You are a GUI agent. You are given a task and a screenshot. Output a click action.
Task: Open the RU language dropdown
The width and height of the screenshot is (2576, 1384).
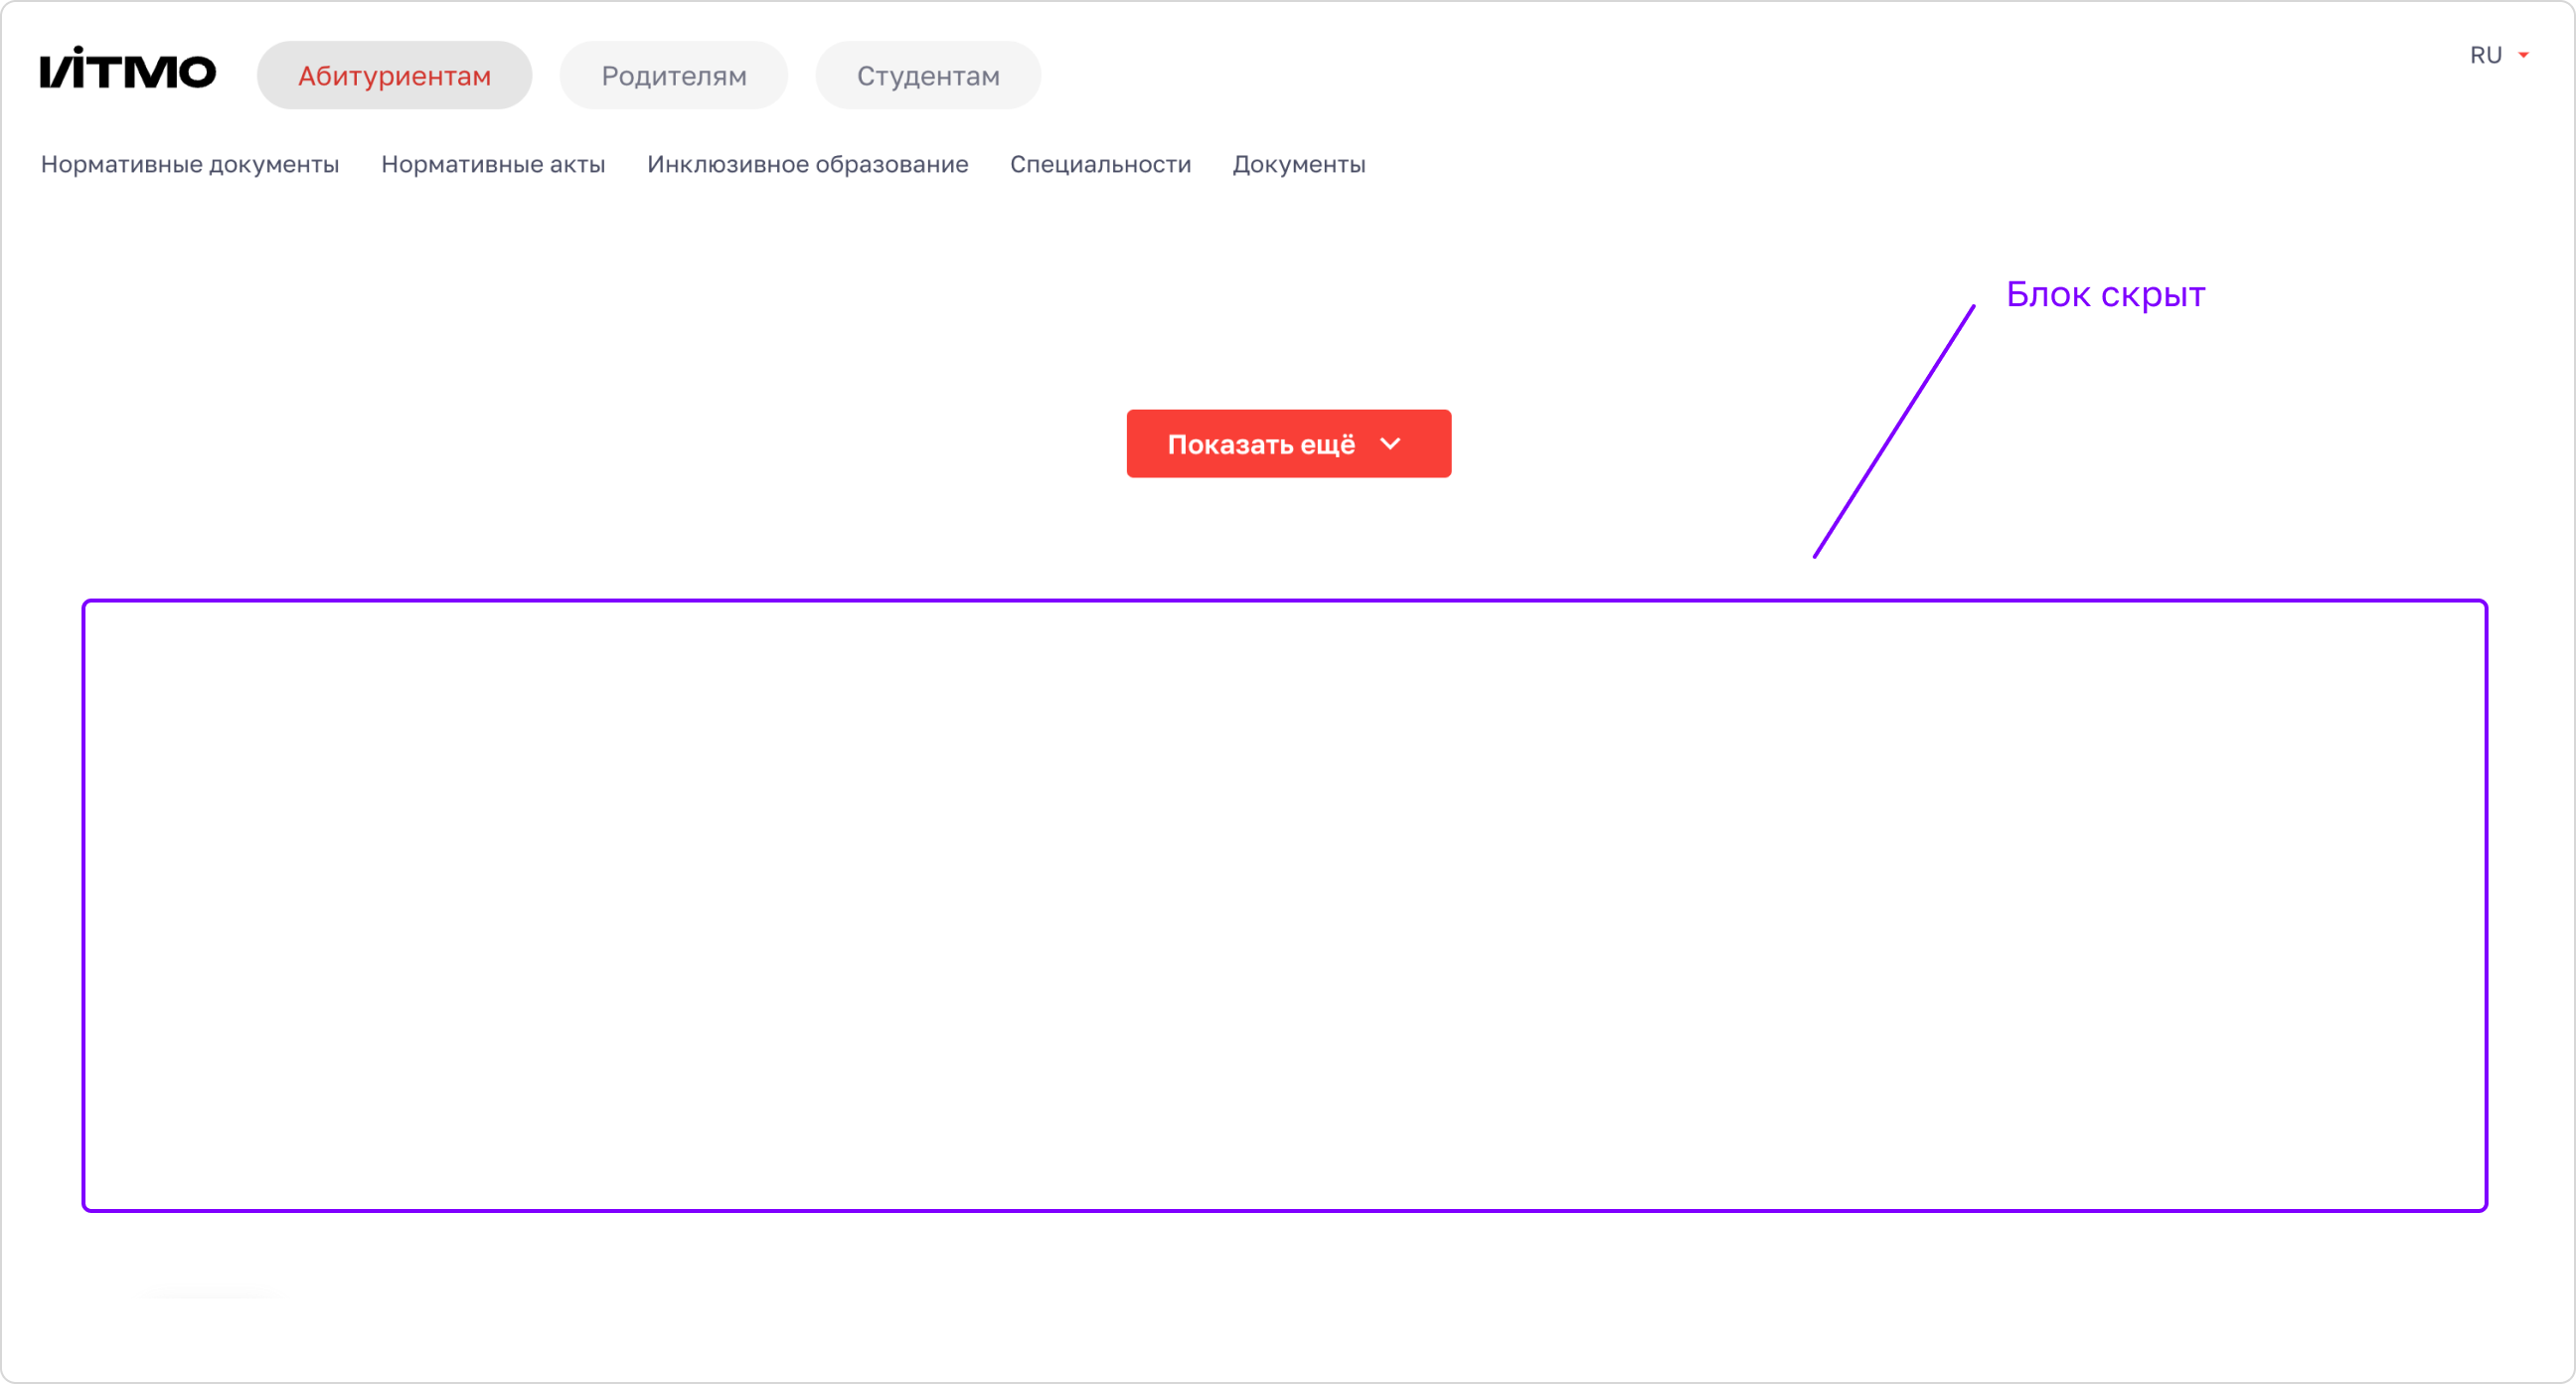pos(2498,55)
